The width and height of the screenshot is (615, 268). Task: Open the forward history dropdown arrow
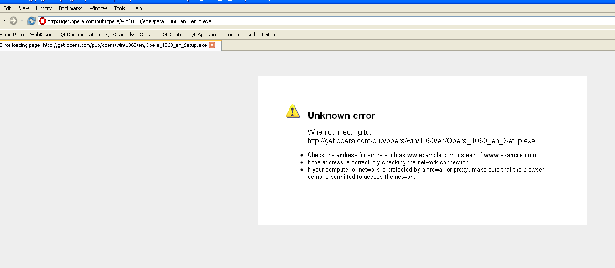pos(22,21)
